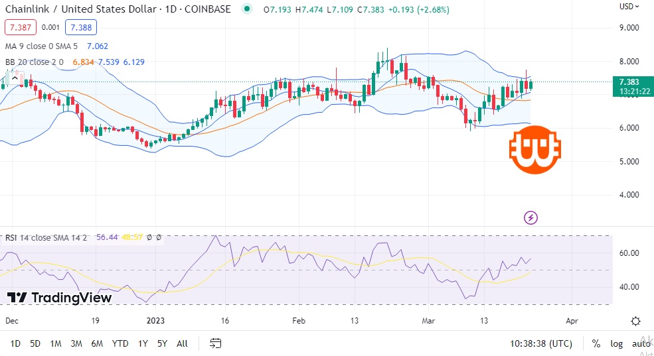Toggle percent scale mode
This screenshot has height=356, width=654.
point(596,343)
